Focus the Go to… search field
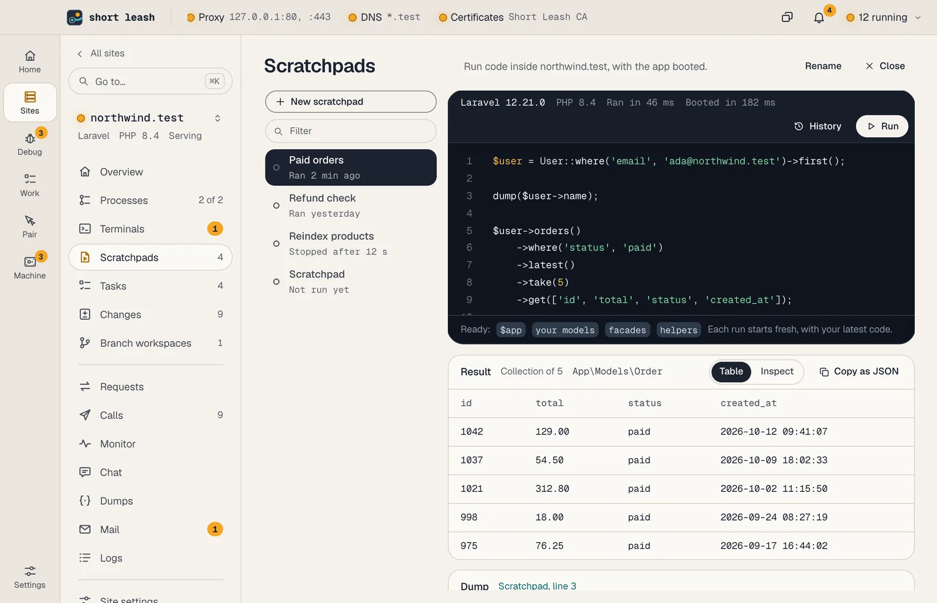Image resolution: width=937 pixels, height=603 pixels. pos(151,81)
